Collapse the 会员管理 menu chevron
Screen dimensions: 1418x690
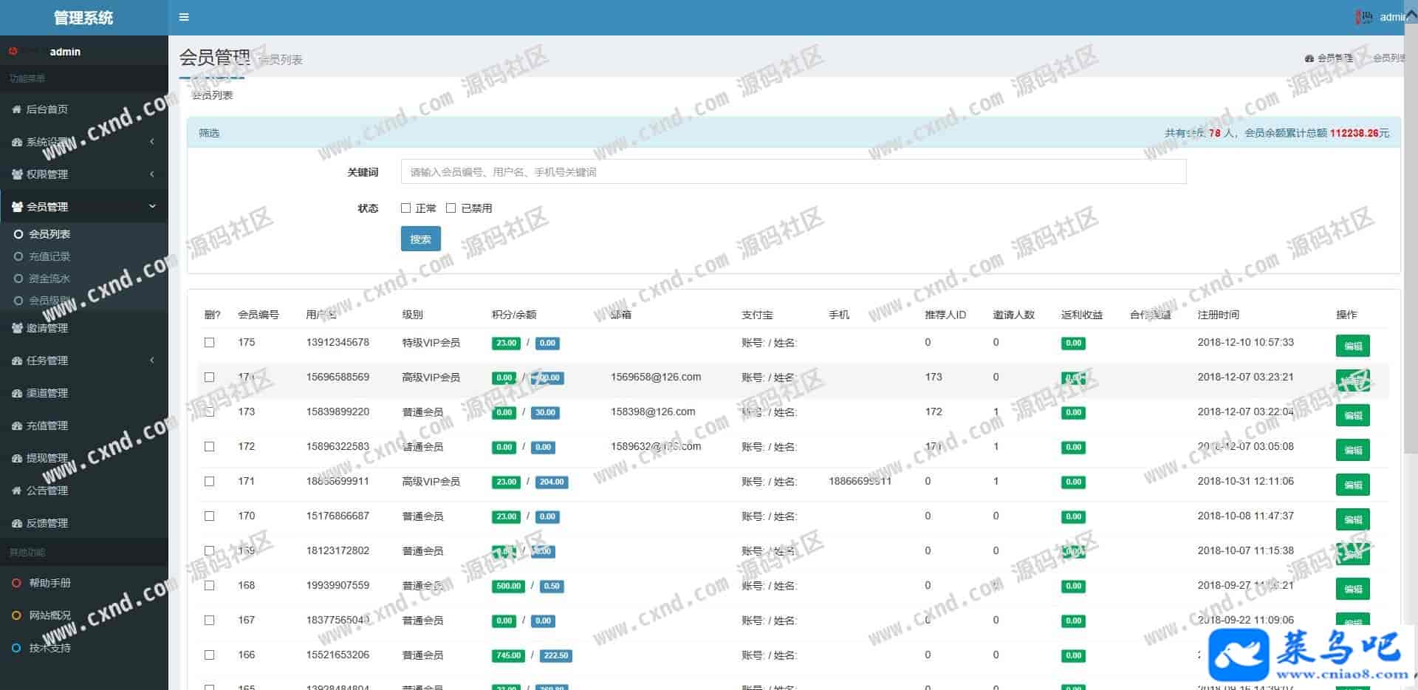152,207
